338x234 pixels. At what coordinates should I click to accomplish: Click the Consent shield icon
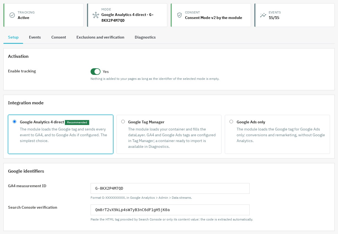click(179, 15)
